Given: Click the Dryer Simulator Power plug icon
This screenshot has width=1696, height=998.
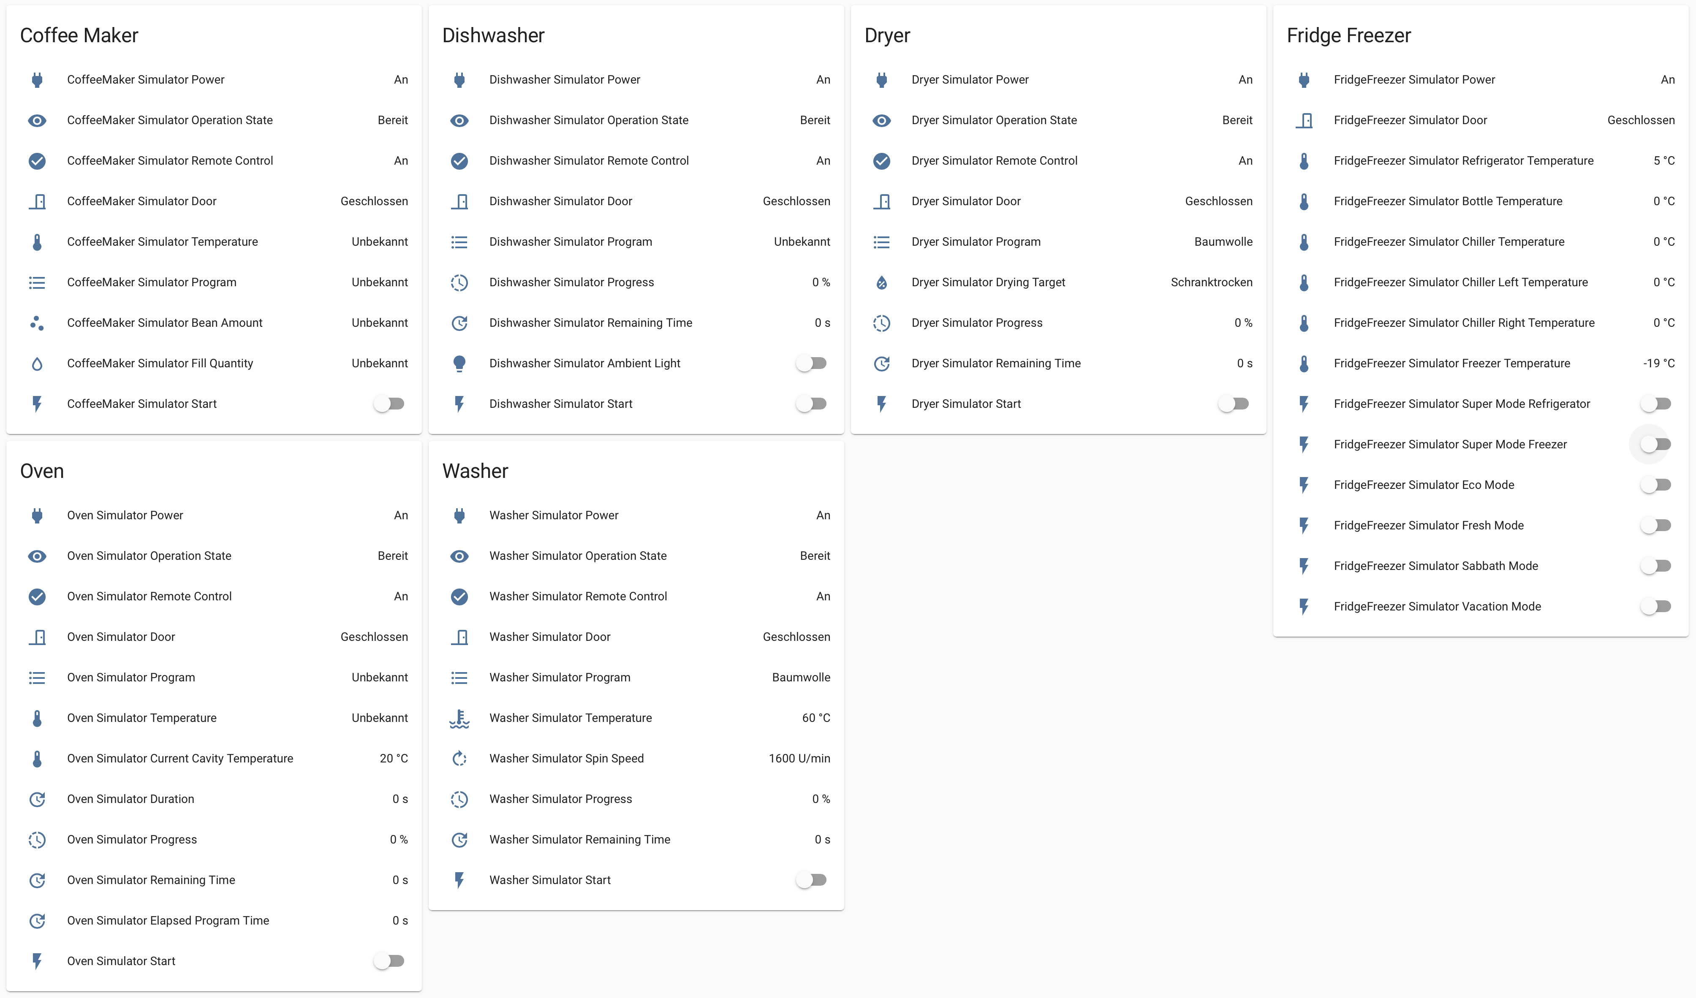Looking at the screenshot, I should coord(882,80).
